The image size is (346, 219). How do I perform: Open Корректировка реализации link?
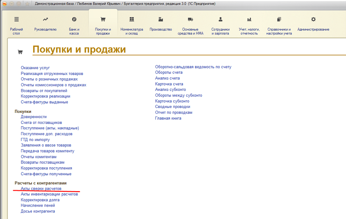(45, 96)
